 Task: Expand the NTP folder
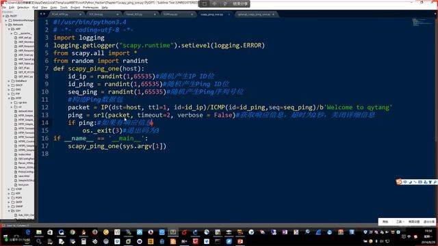[x=9, y=193]
